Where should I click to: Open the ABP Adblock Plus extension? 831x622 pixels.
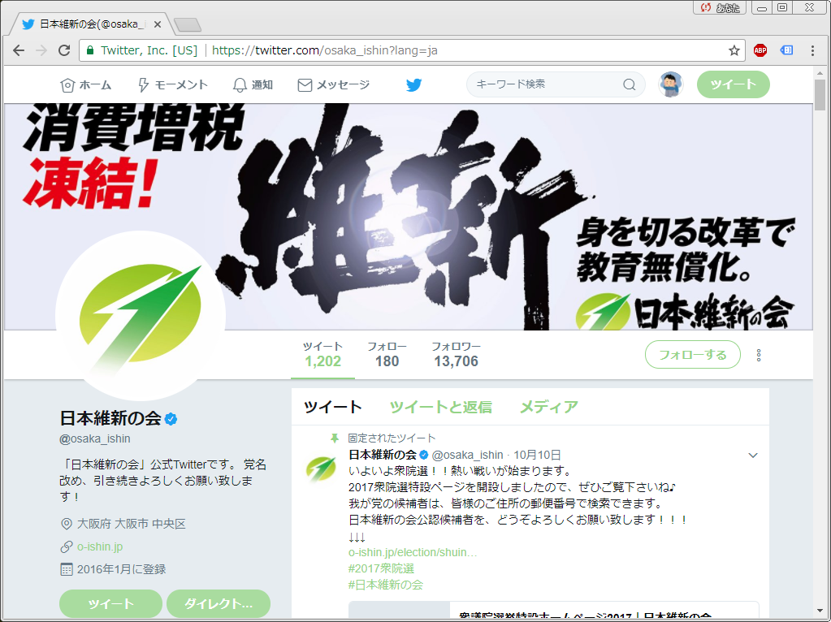tap(760, 50)
